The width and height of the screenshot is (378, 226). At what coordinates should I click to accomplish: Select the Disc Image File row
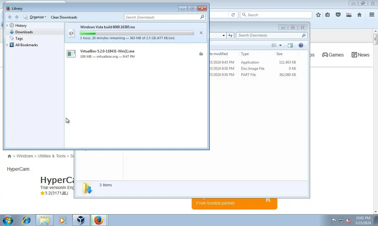(254, 69)
